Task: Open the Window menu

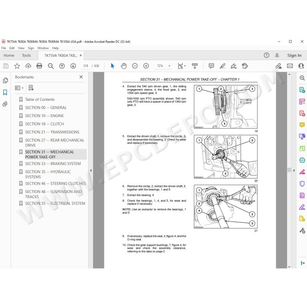Action: (43, 48)
